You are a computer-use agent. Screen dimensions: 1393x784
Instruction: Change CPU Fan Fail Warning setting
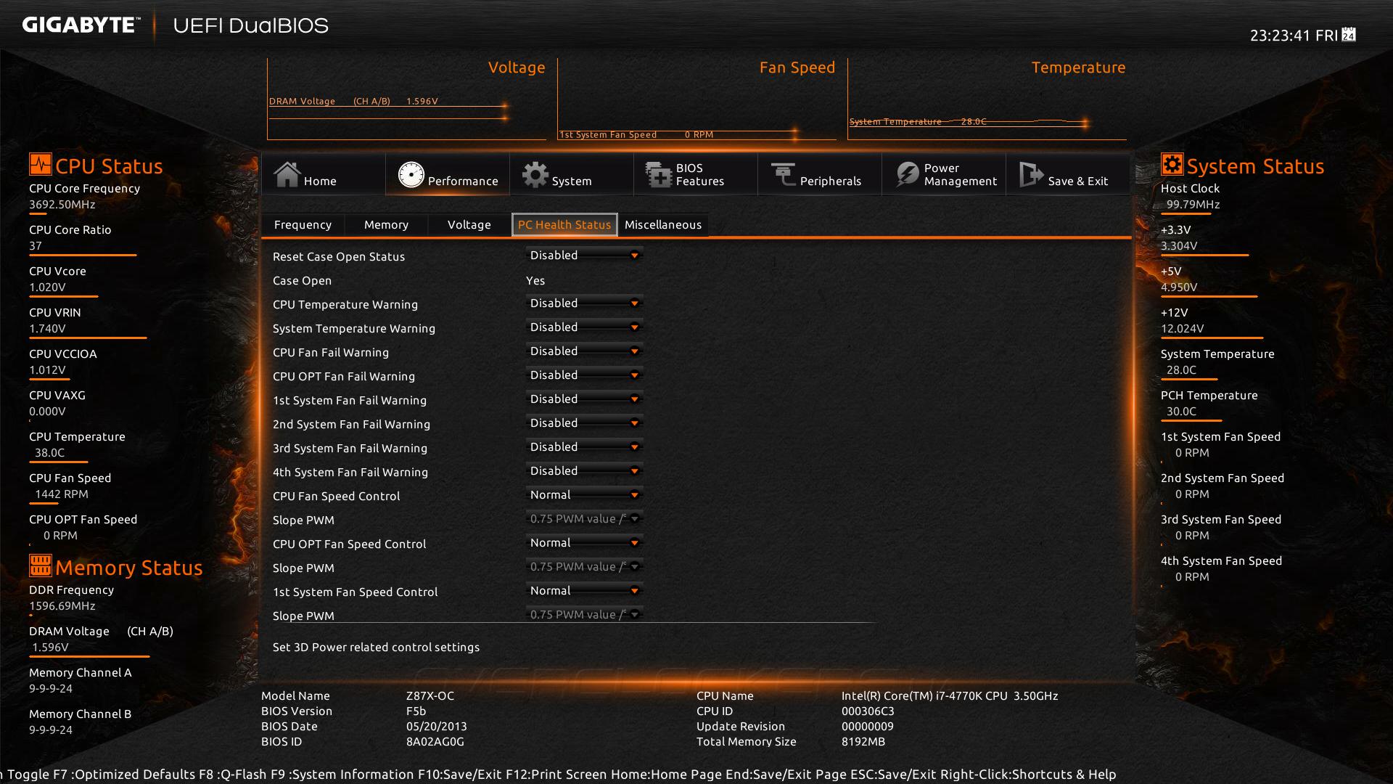pyautogui.click(x=584, y=351)
